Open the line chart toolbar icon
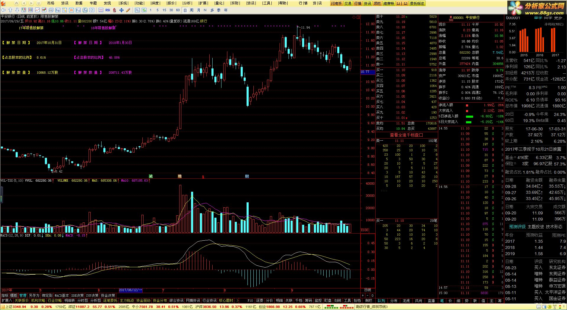This screenshot has width=567, height=310. pos(37,10)
